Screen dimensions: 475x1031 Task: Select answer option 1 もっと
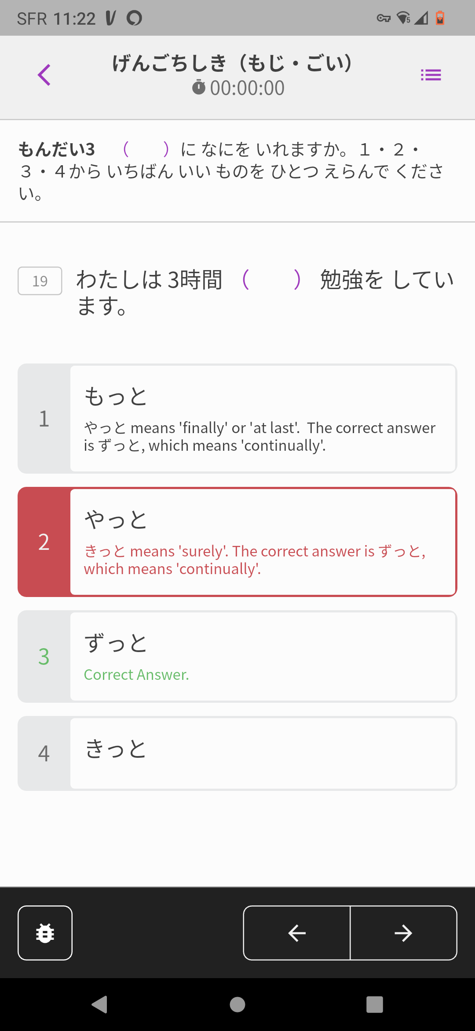263,419
